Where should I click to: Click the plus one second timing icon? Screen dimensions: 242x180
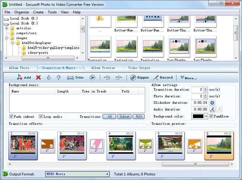pyautogui.click(x=107, y=78)
